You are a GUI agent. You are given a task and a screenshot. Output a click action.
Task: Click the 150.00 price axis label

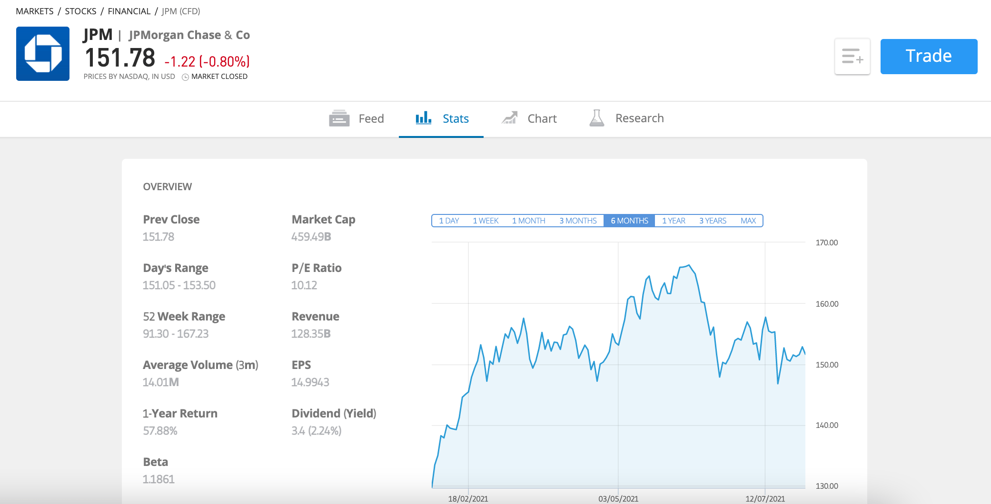[827, 365]
